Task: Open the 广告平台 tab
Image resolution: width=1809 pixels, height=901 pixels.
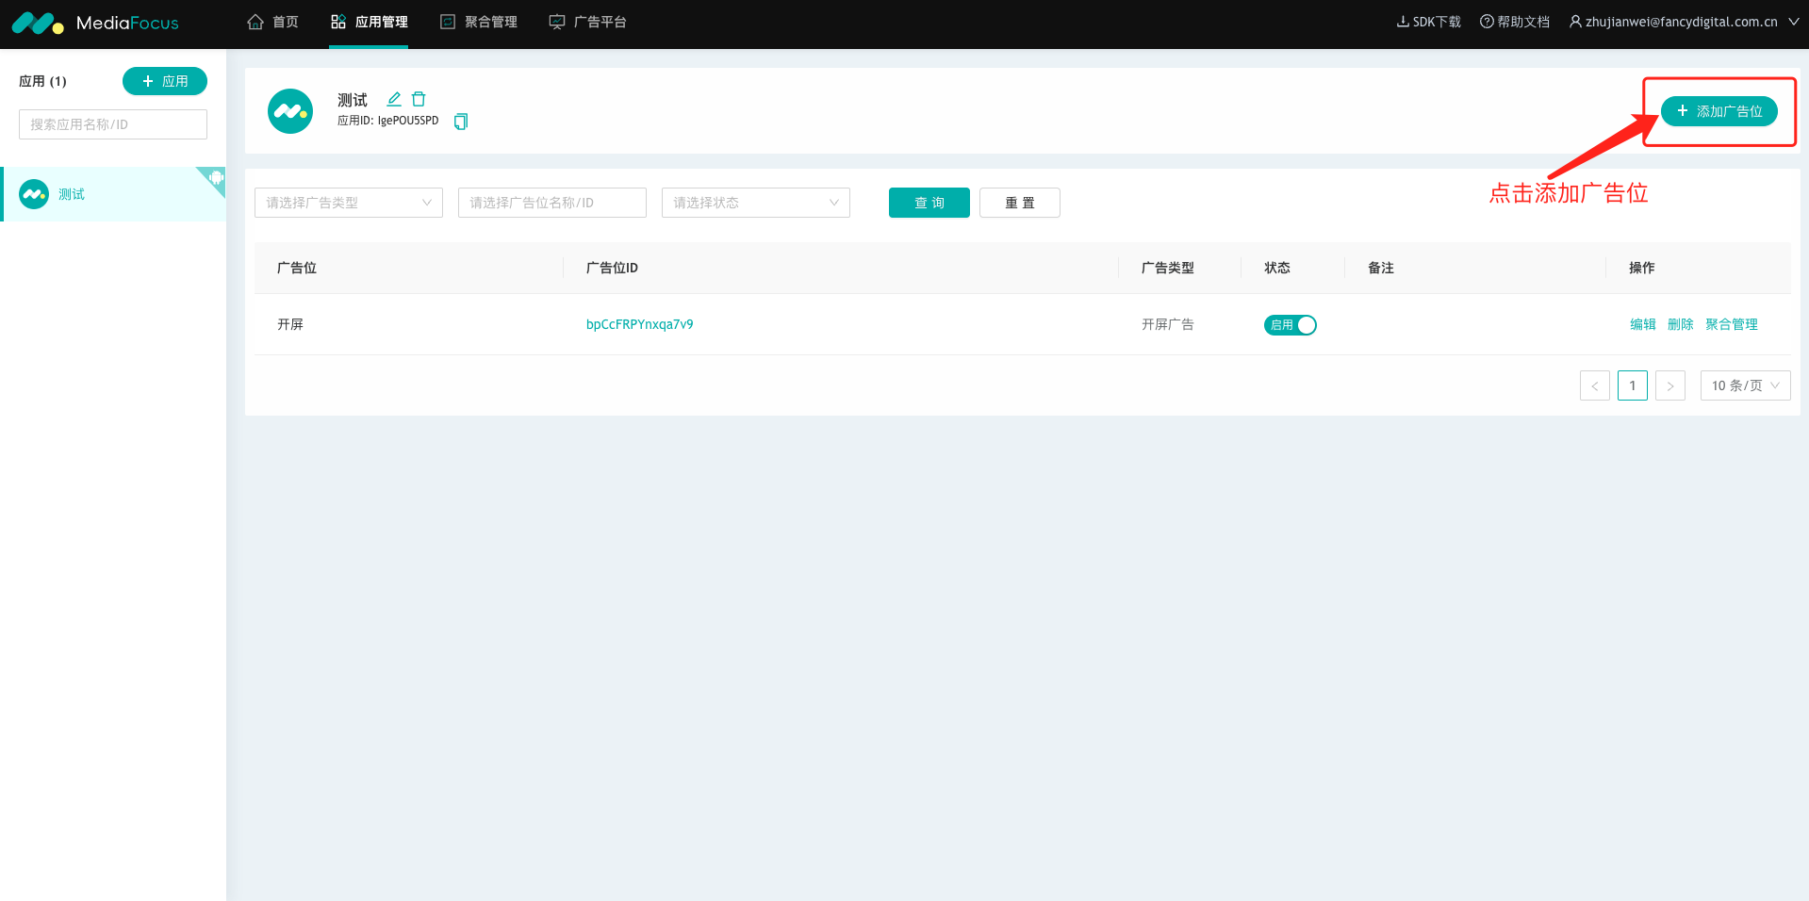Action: (588, 22)
